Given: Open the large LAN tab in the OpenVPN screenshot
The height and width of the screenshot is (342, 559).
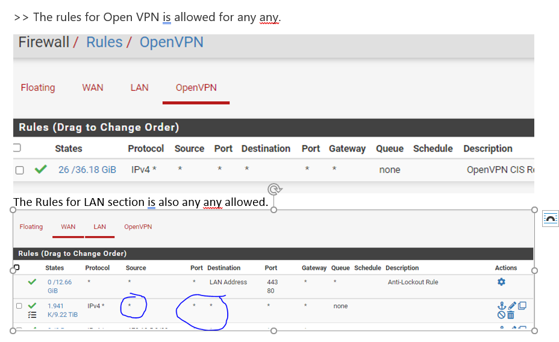Looking at the screenshot, I should pyautogui.click(x=139, y=88).
